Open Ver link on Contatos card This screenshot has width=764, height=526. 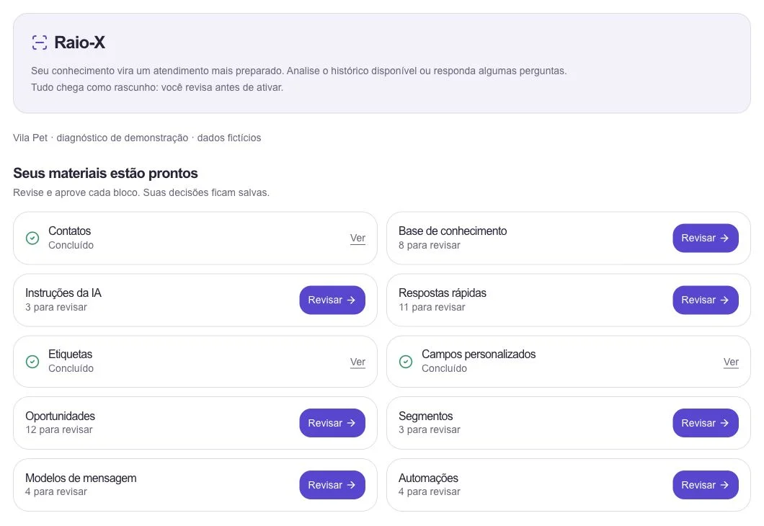tap(357, 239)
